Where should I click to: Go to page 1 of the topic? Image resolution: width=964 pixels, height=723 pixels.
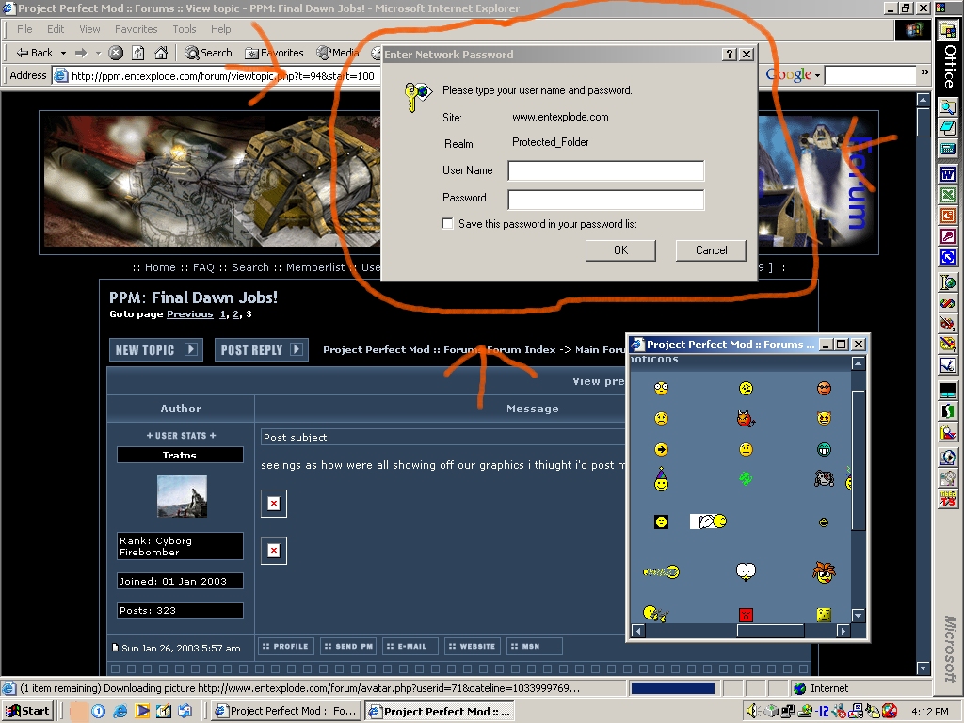222,314
